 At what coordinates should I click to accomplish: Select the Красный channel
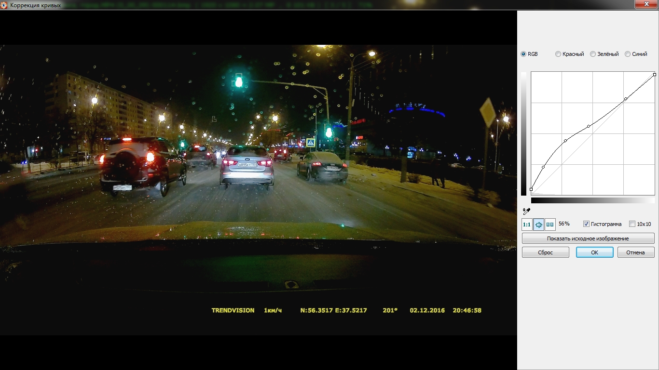[x=558, y=54]
